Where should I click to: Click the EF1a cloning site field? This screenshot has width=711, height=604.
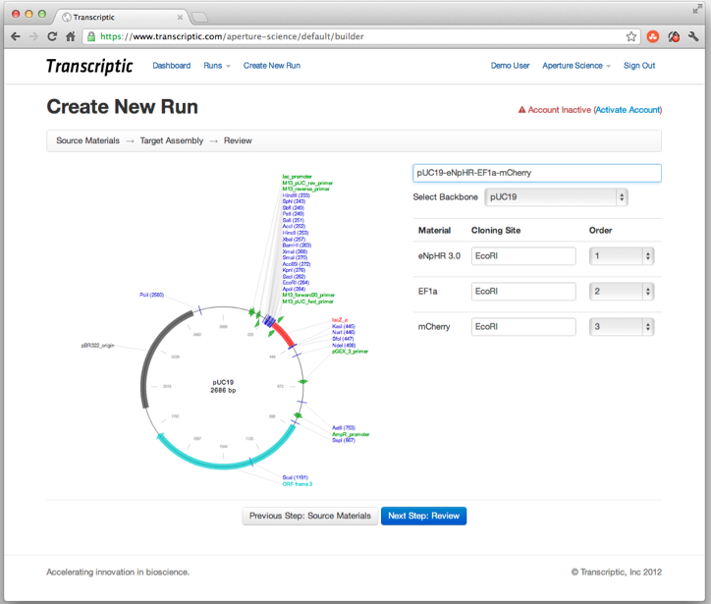[522, 292]
